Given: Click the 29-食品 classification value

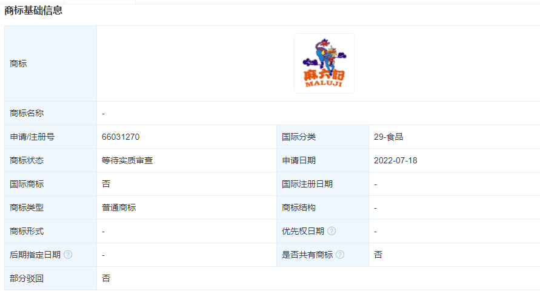Looking at the screenshot, I should click(x=388, y=137).
